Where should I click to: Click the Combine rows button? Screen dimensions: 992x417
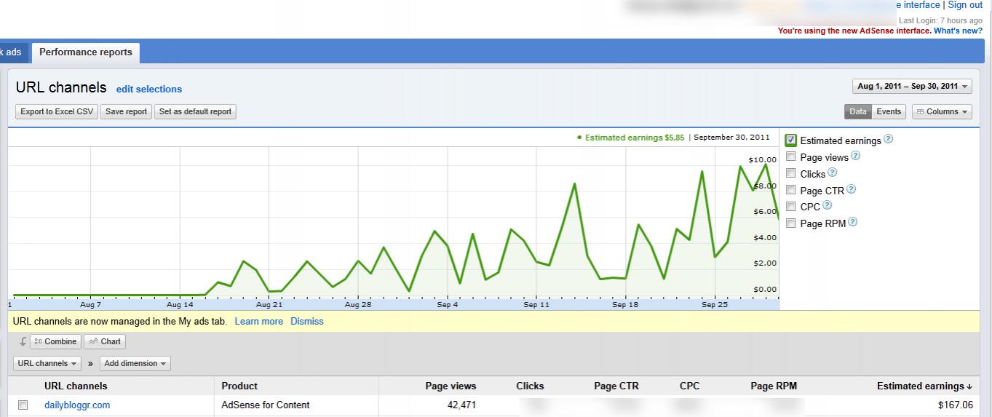coord(55,341)
